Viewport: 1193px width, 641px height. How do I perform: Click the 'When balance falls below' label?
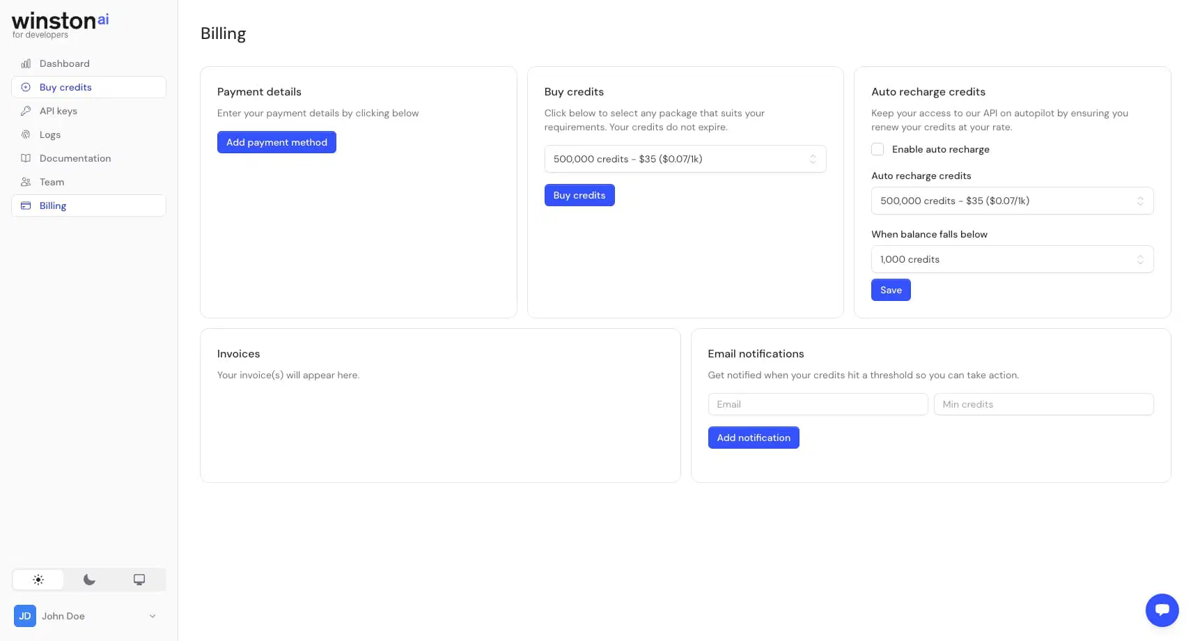929,234
